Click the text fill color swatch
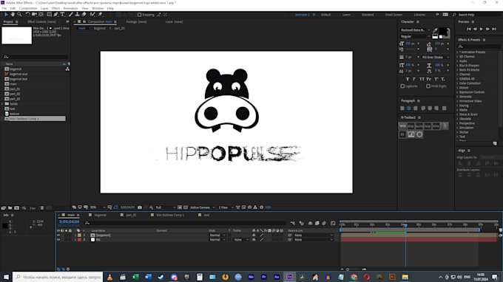 tap(443, 31)
